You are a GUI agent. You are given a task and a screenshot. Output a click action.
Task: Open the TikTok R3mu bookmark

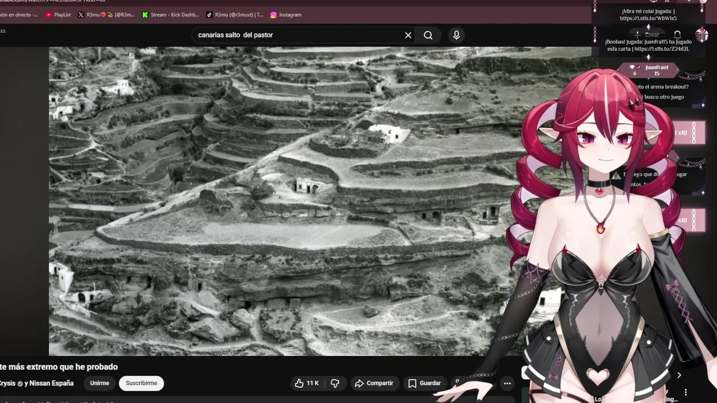coord(235,15)
